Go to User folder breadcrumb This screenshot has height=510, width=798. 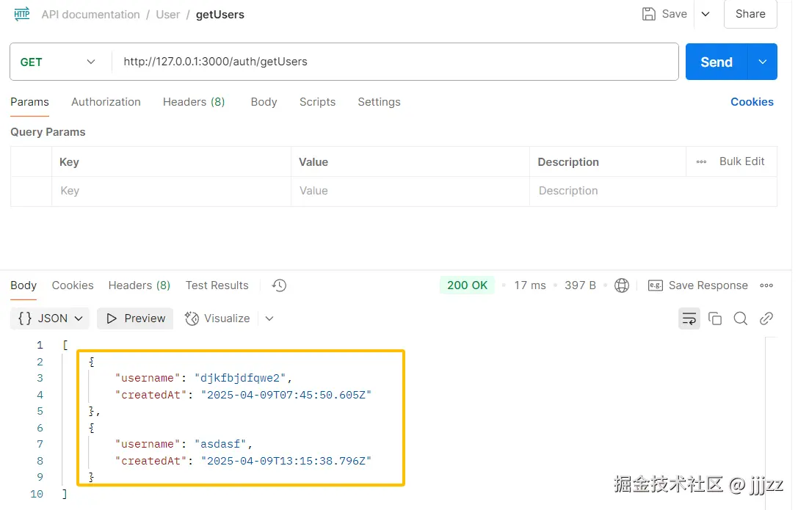168,14
